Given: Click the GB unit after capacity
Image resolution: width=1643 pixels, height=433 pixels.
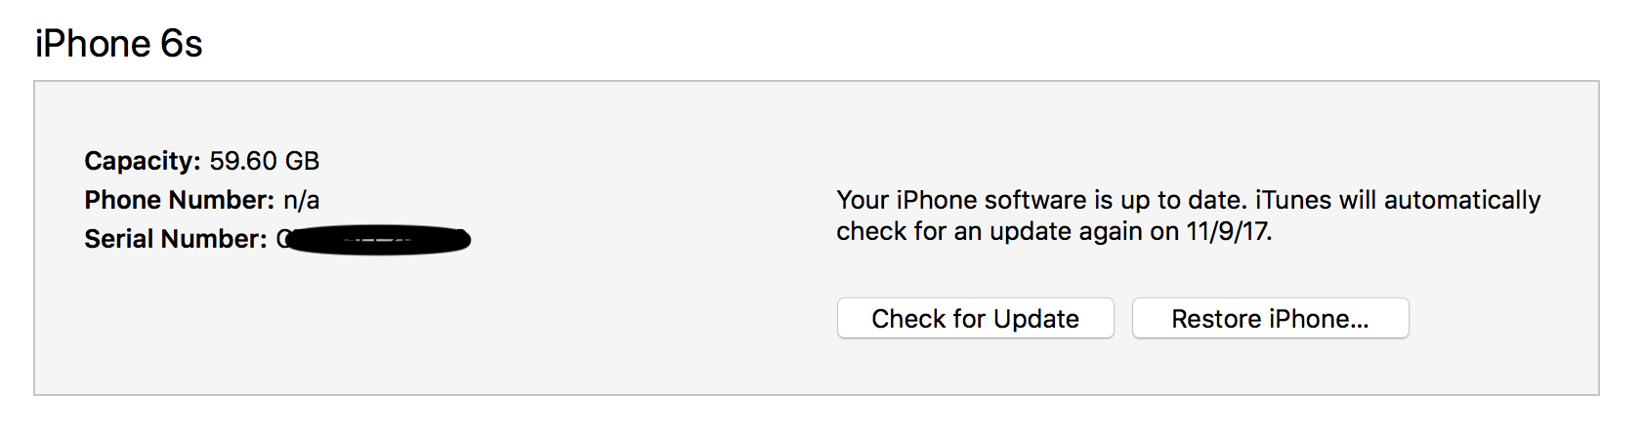Looking at the screenshot, I should (303, 161).
